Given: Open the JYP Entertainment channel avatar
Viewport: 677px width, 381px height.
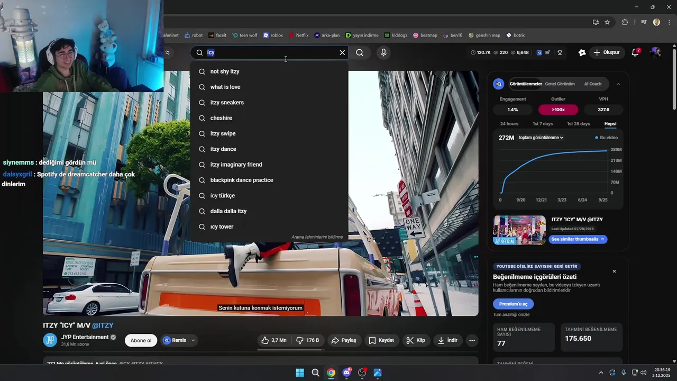Looking at the screenshot, I should click(50, 340).
